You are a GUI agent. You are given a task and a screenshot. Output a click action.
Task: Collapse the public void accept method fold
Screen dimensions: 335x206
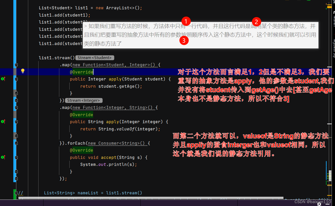pos(16,157)
